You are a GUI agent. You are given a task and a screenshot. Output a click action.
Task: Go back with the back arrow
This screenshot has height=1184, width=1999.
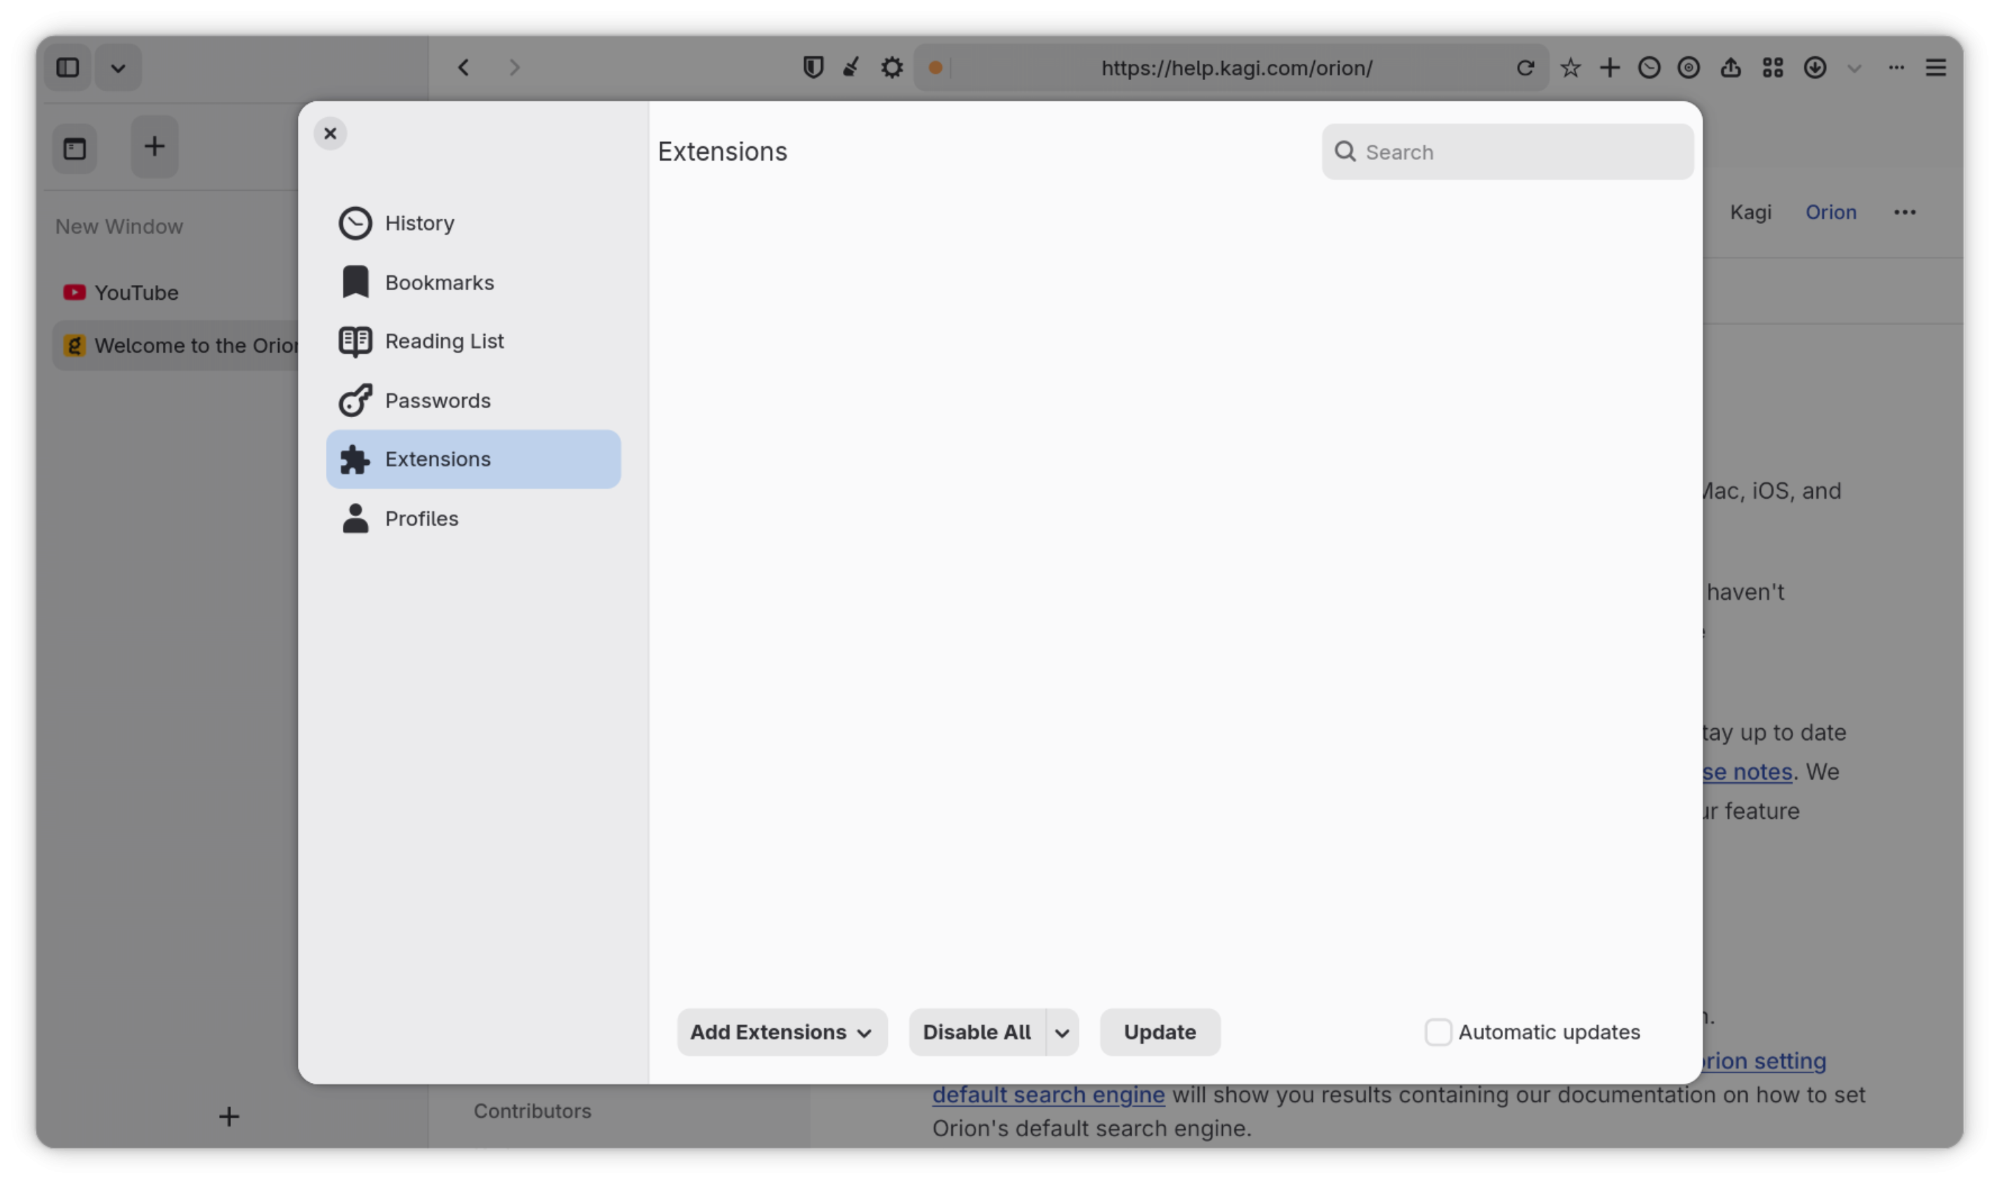(464, 68)
